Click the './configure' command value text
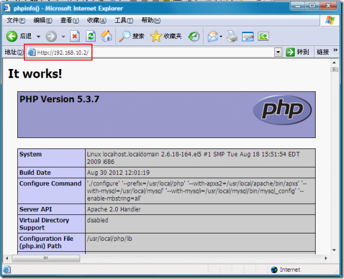Image resolution: width=344 pixels, height=279 pixels. point(197,191)
